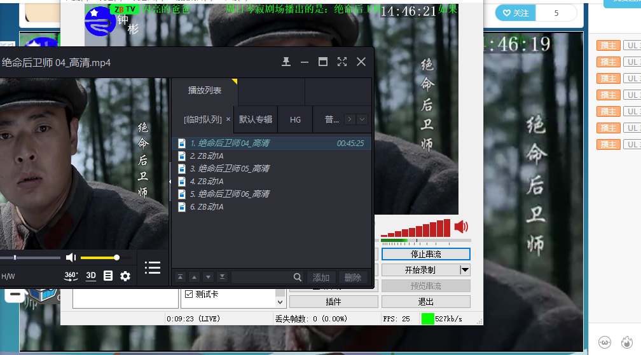Click the FPS: 25 status

[396, 319]
